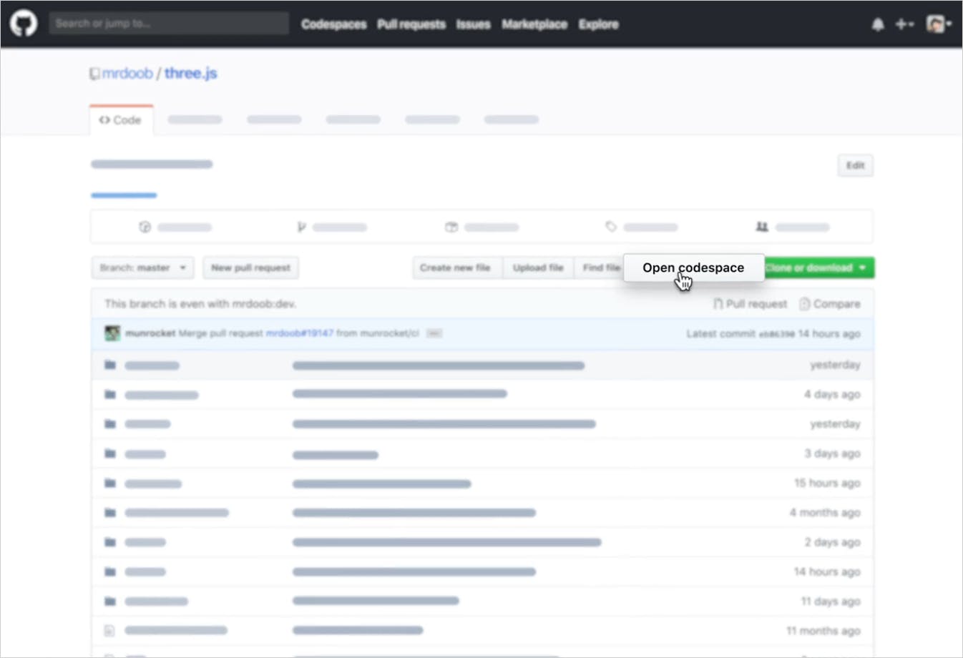
Task: Click the releases tag icon in the stats bar
Action: 611,227
